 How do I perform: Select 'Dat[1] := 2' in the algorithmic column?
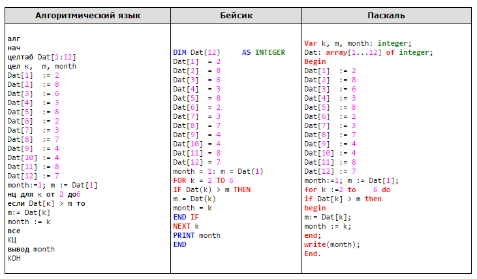pyautogui.click(x=33, y=75)
